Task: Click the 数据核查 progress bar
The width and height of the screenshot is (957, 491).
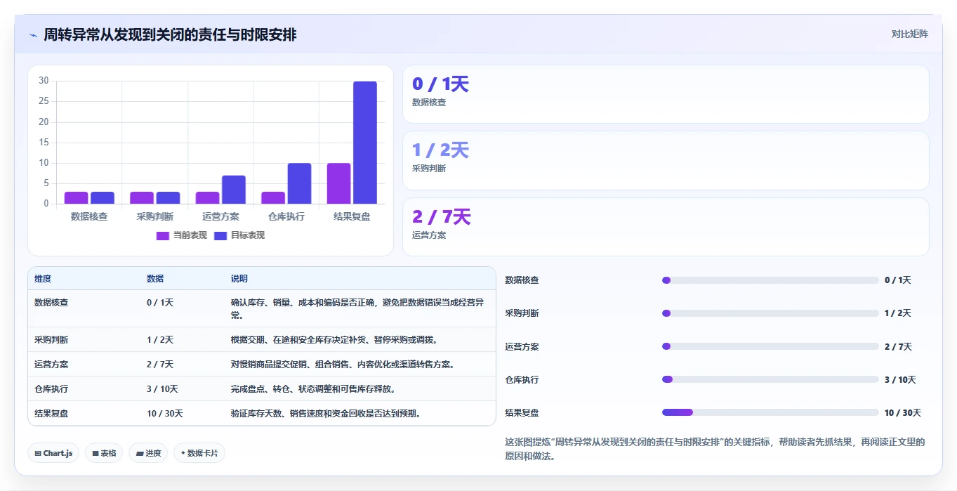Action: (770, 280)
